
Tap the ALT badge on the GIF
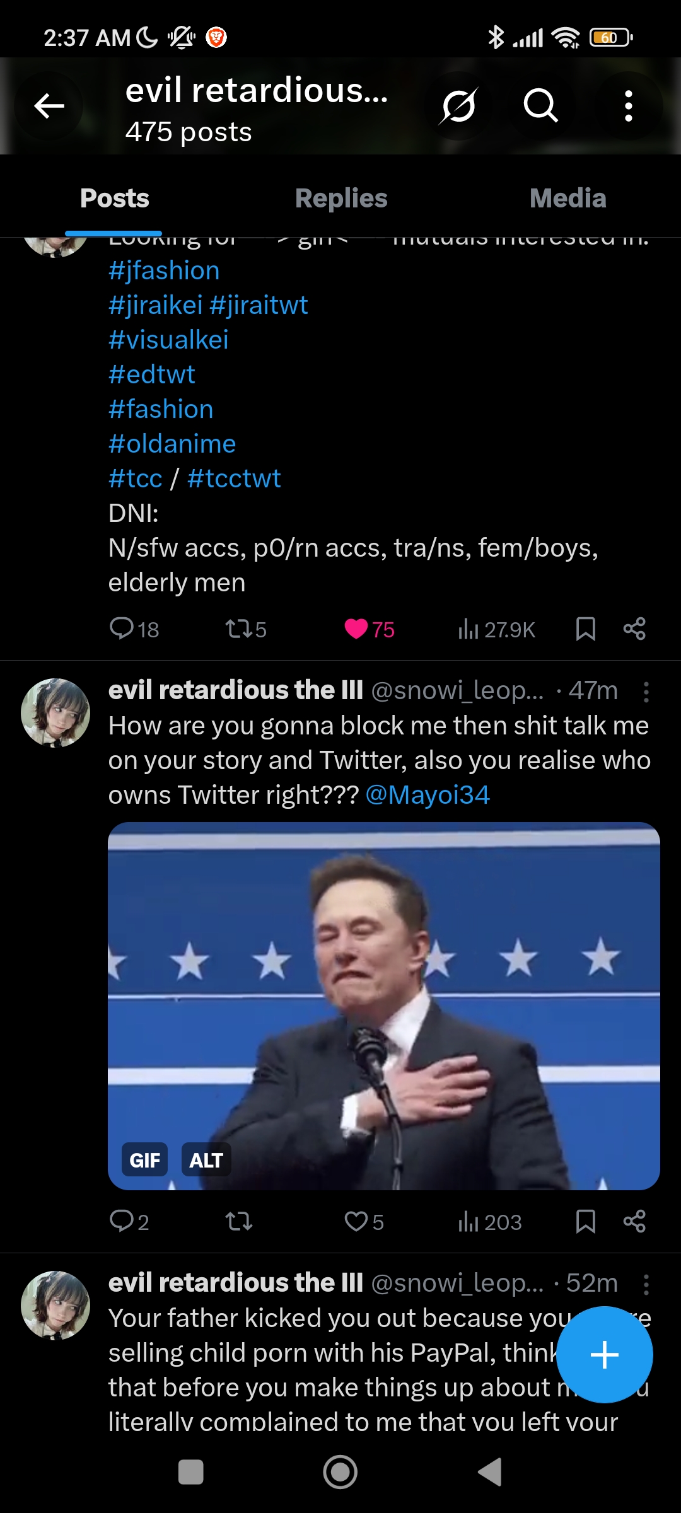206,1160
